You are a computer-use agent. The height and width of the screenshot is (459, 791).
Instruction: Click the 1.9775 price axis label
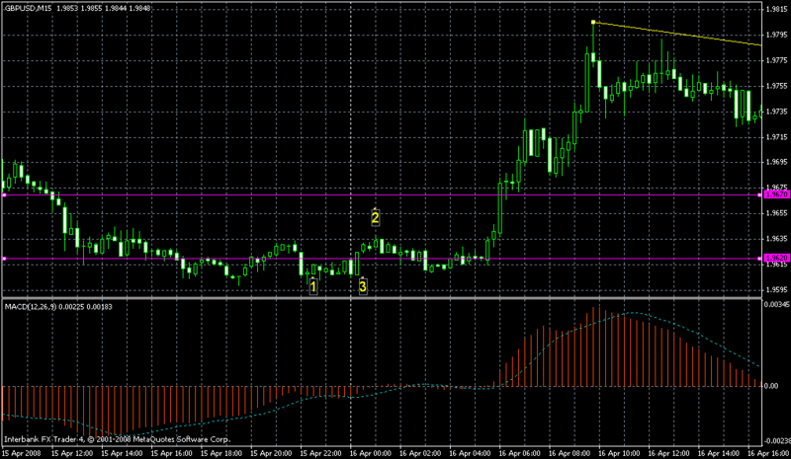tap(777, 60)
